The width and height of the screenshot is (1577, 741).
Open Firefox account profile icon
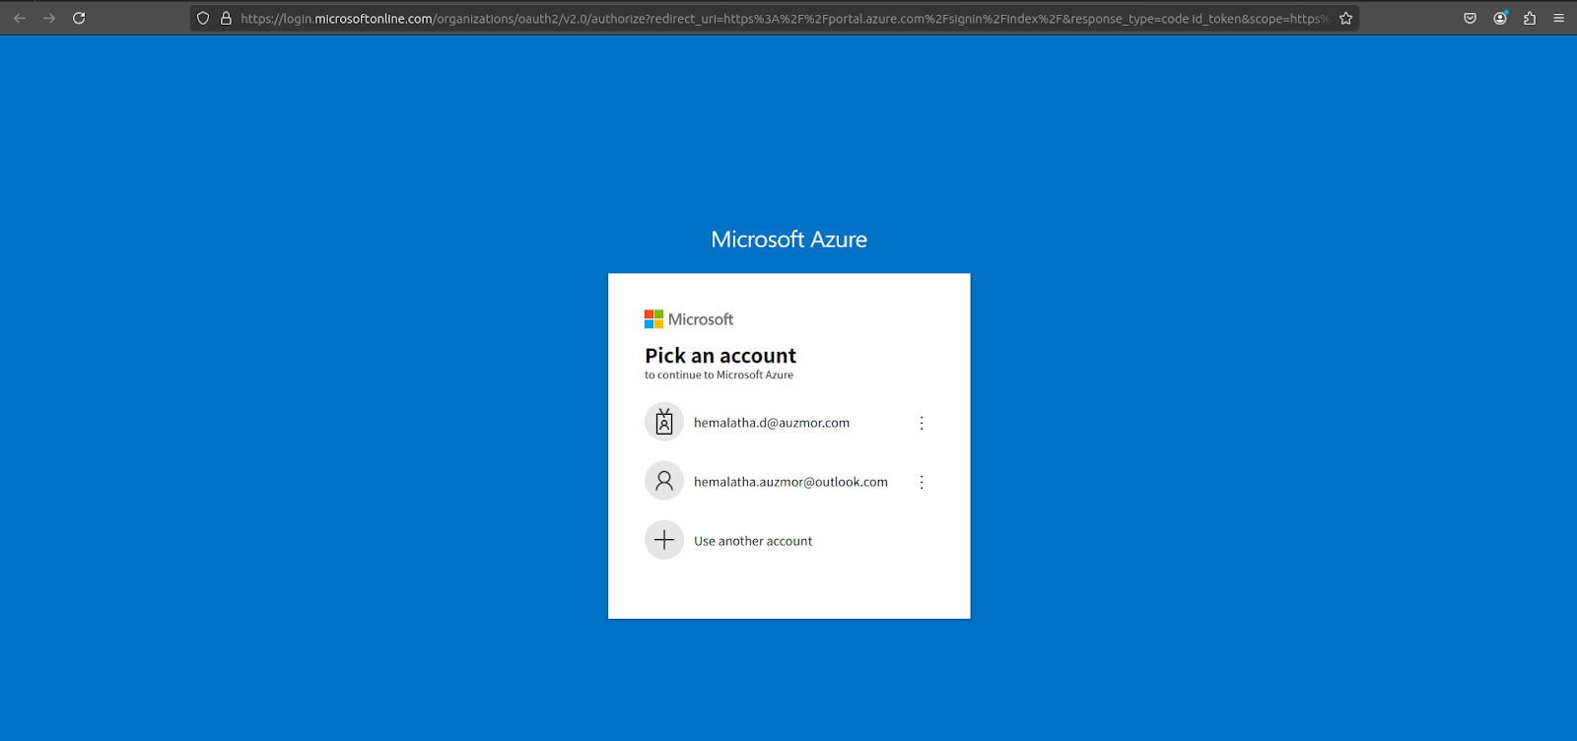coord(1500,18)
